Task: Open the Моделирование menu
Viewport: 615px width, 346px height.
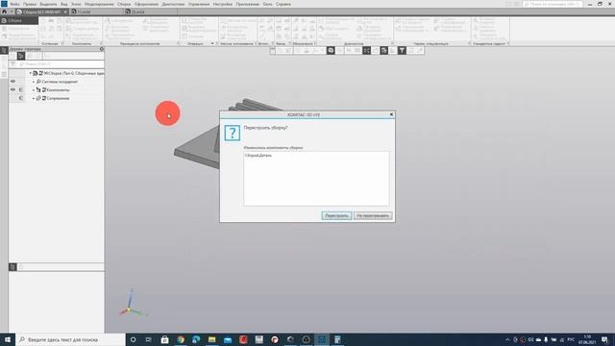Action: tap(99, 4)
